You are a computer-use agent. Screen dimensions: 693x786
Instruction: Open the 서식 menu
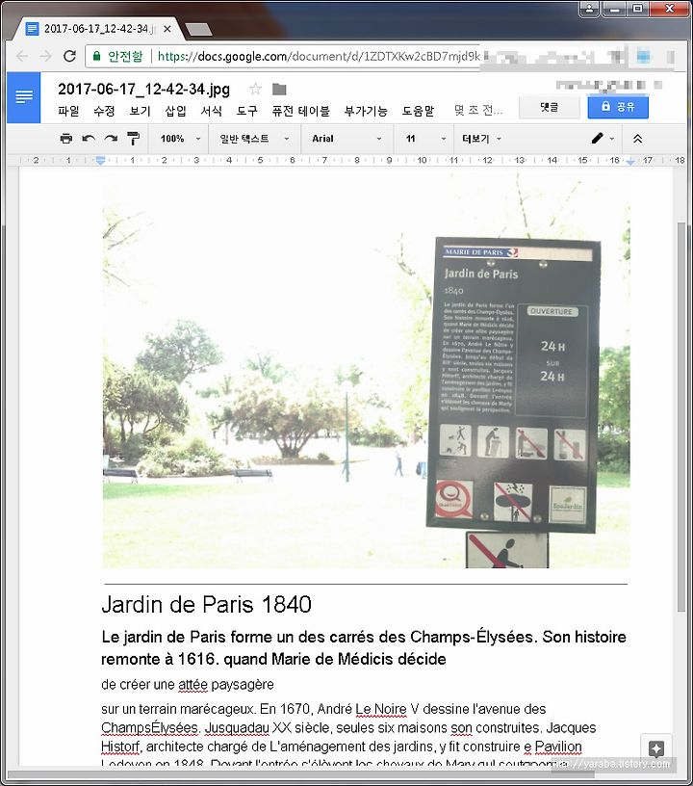tap(212, 111)
